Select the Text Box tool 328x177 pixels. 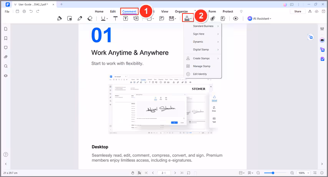pyautogui.click(x=126, y=18)
